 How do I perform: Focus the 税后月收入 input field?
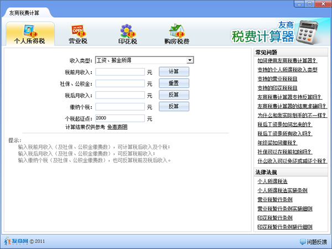click(x=120, y=95)
